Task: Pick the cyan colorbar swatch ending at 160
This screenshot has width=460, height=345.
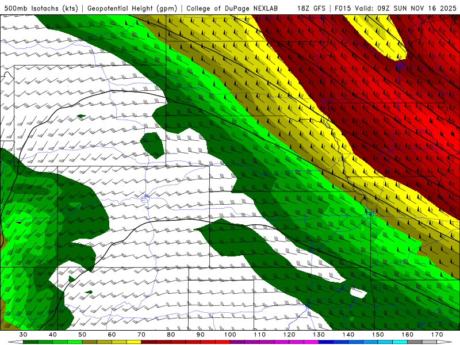Action: pyautogui.click(x=400, y=342)
